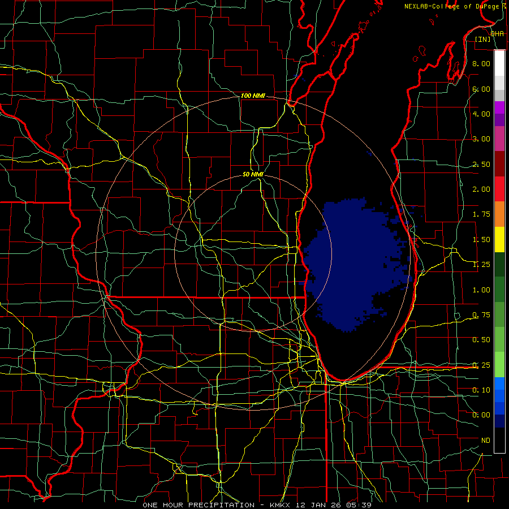This screenshot has width=509, height=509.
Task: Pick the dark red legend swatch beside 2.50
Action: pos(499,164)
